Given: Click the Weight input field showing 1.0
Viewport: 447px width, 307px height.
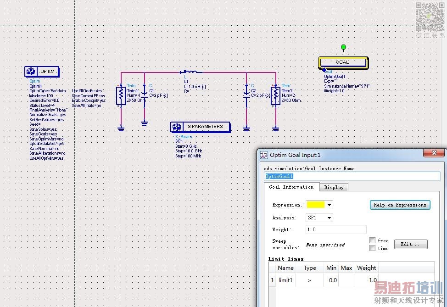Looking at the screenshot, I should [x=336, y=229].
